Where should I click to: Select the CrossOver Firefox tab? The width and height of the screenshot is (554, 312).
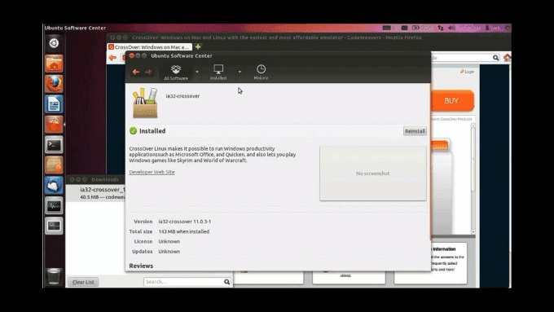tap(150, 47)
